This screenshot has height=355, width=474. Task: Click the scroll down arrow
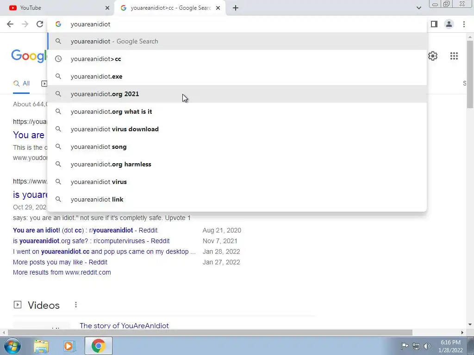470,324
